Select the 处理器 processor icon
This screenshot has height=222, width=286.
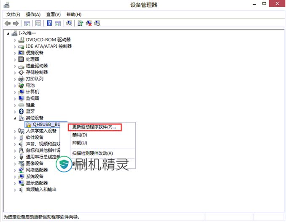[21, 59]
